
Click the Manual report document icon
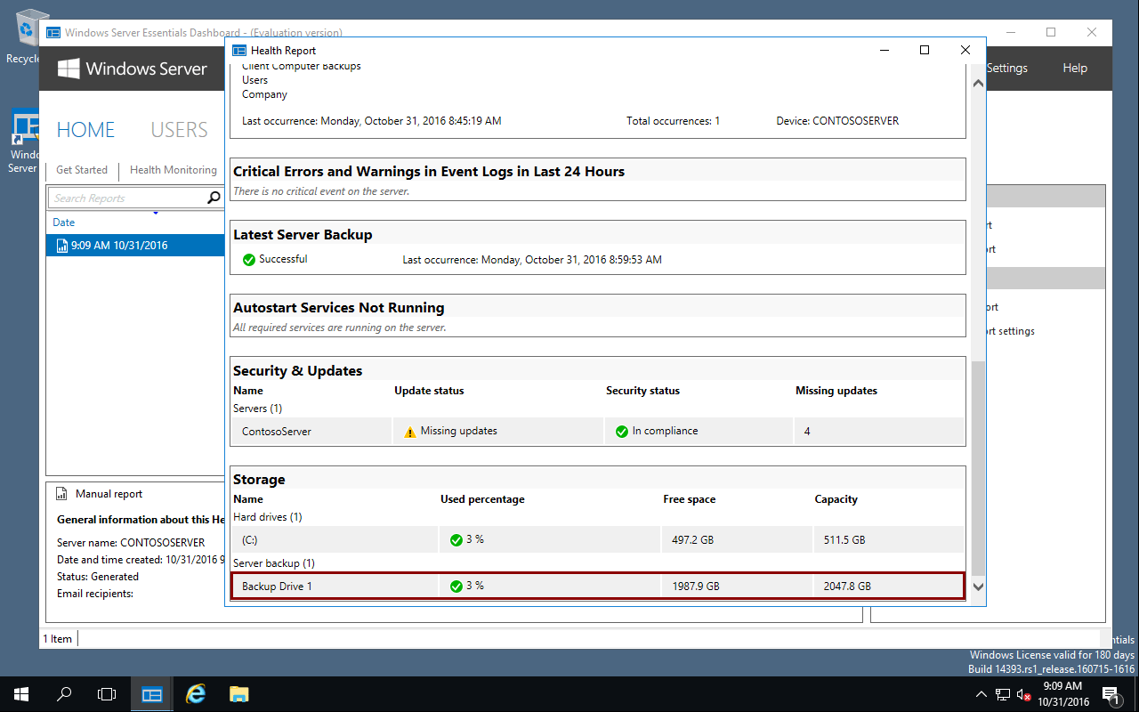[x=61, y=494]
